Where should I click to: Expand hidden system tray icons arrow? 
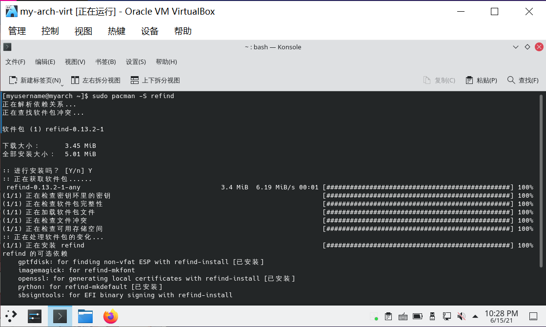(475, 317)
